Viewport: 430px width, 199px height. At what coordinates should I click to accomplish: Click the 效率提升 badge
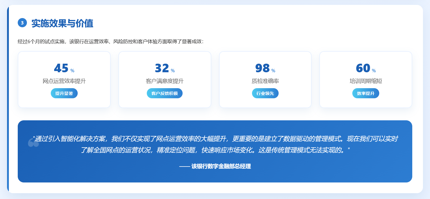(x=365, y=93)
